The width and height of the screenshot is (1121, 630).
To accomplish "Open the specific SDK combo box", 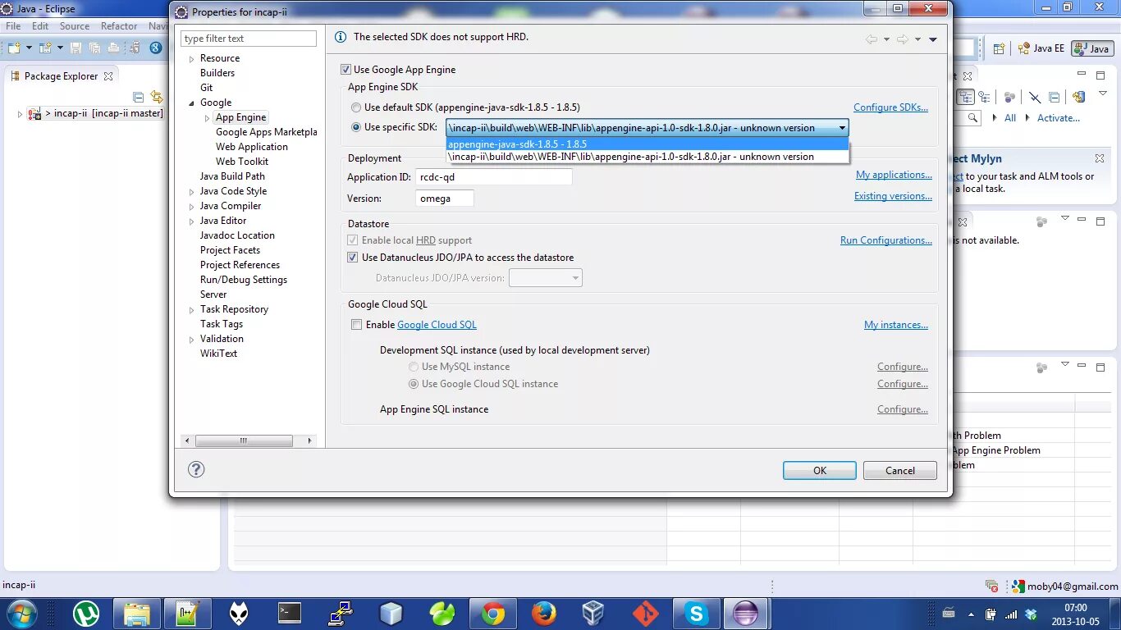I will pos(647,128).
